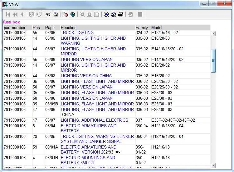Click the scroll down arrow of results list
The width and height of the screenshot is (234, 172).
tap(213, 165)
